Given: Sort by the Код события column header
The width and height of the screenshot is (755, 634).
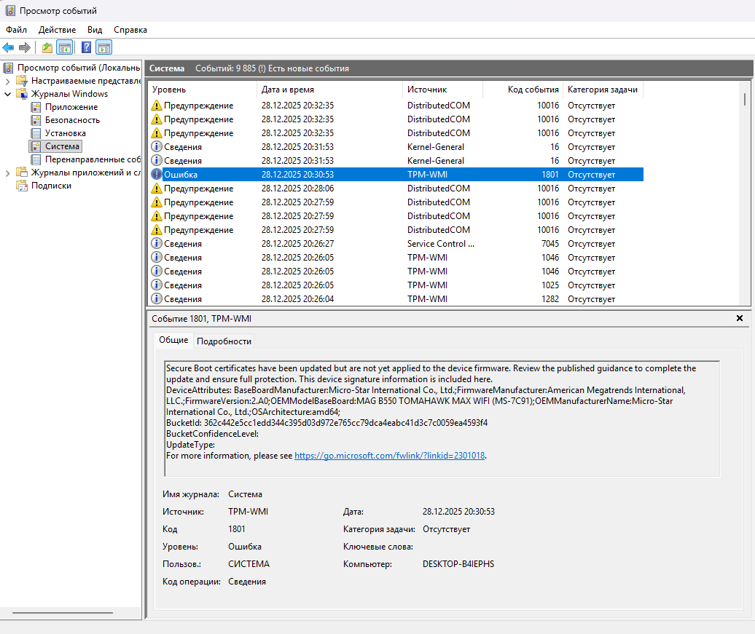Looking at the screenshot, I should [x=523, y=90].
